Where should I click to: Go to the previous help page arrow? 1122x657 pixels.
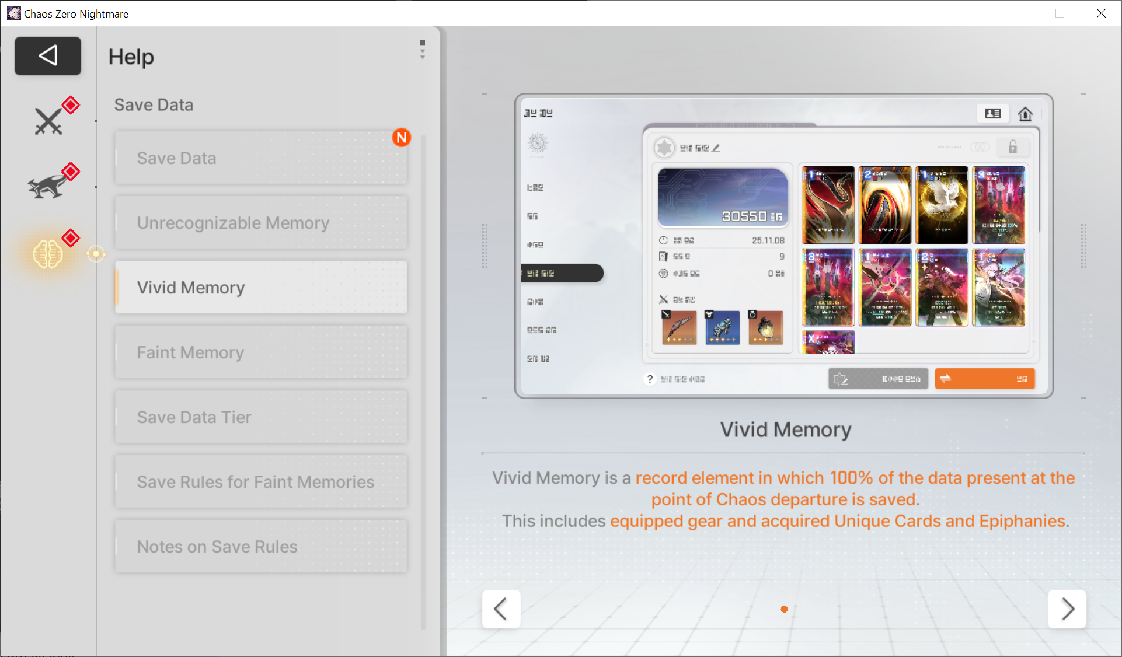[501, 609]
